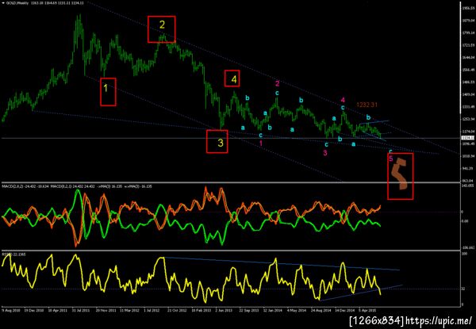The height and width of the screenshot is (329, 476).
Task: Click the 24 Aug 2014 date label
Action: click(321, 311)
